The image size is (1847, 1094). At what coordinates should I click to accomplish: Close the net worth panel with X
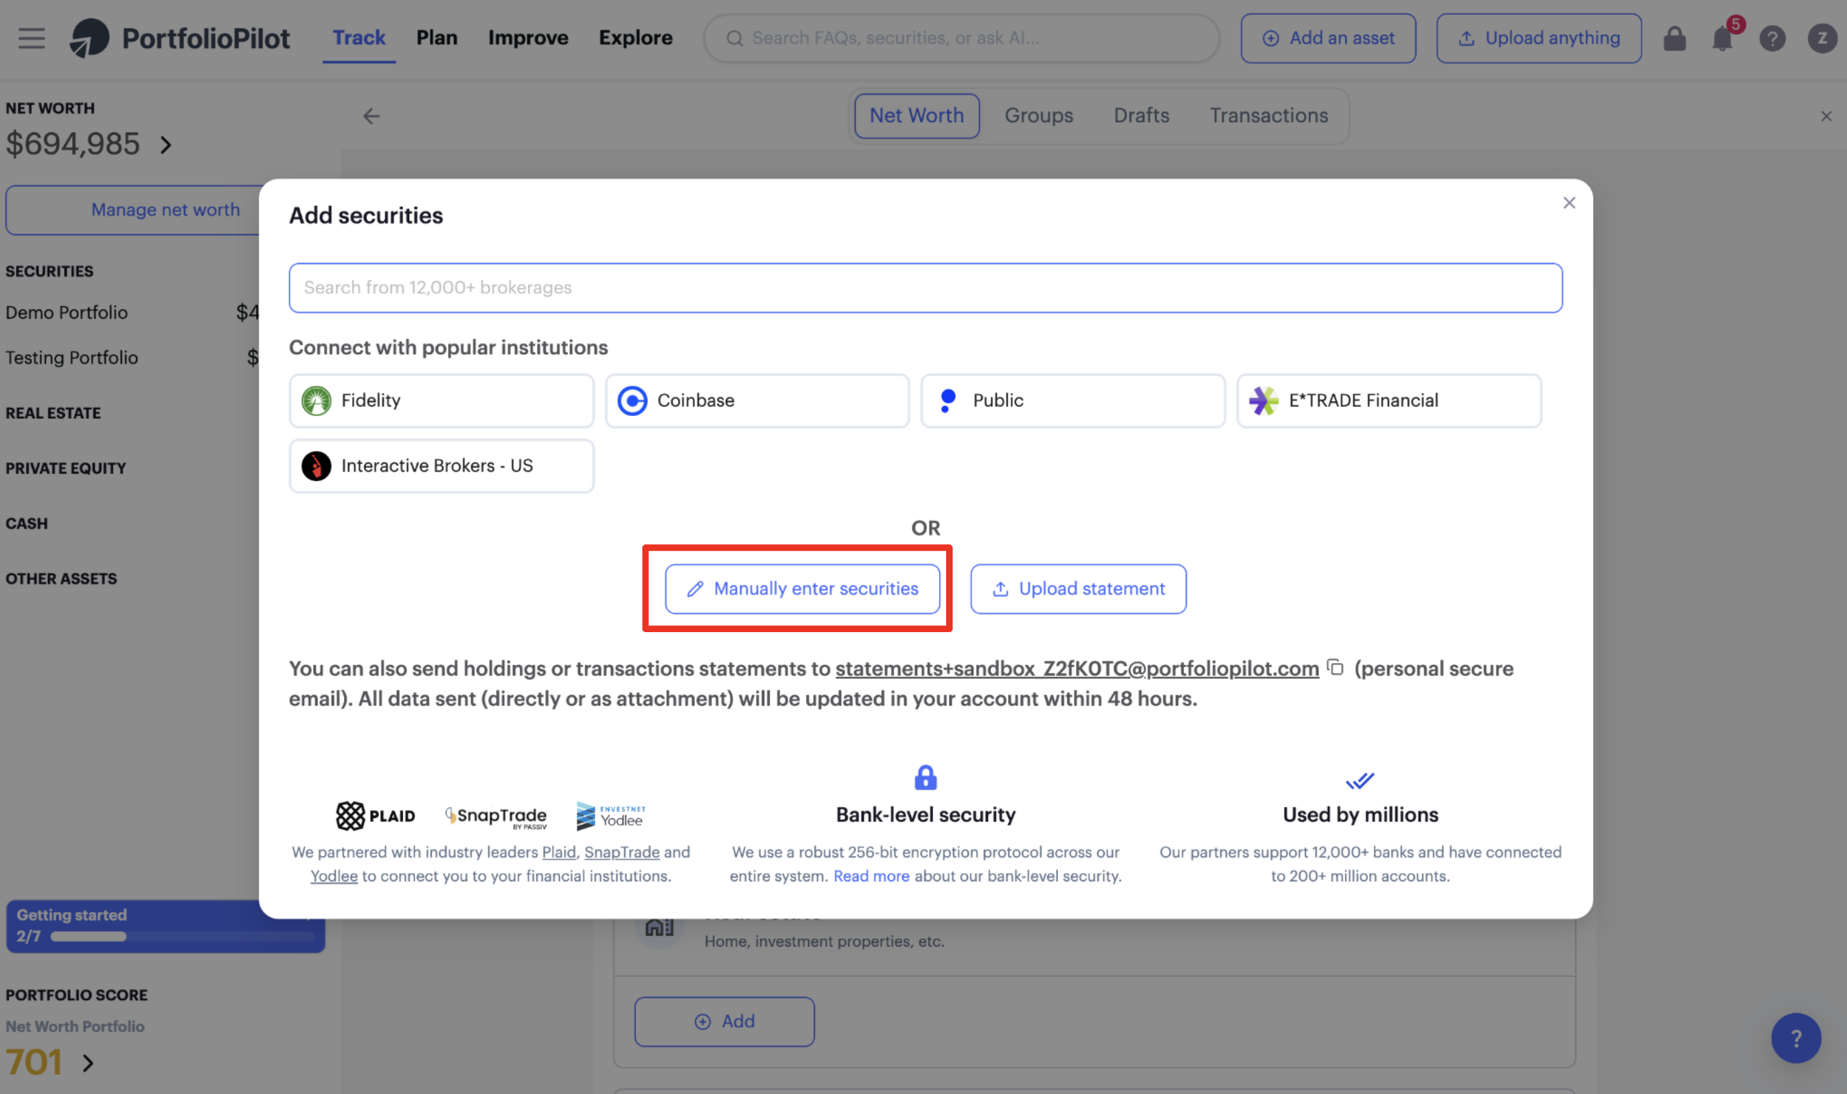1826,117
